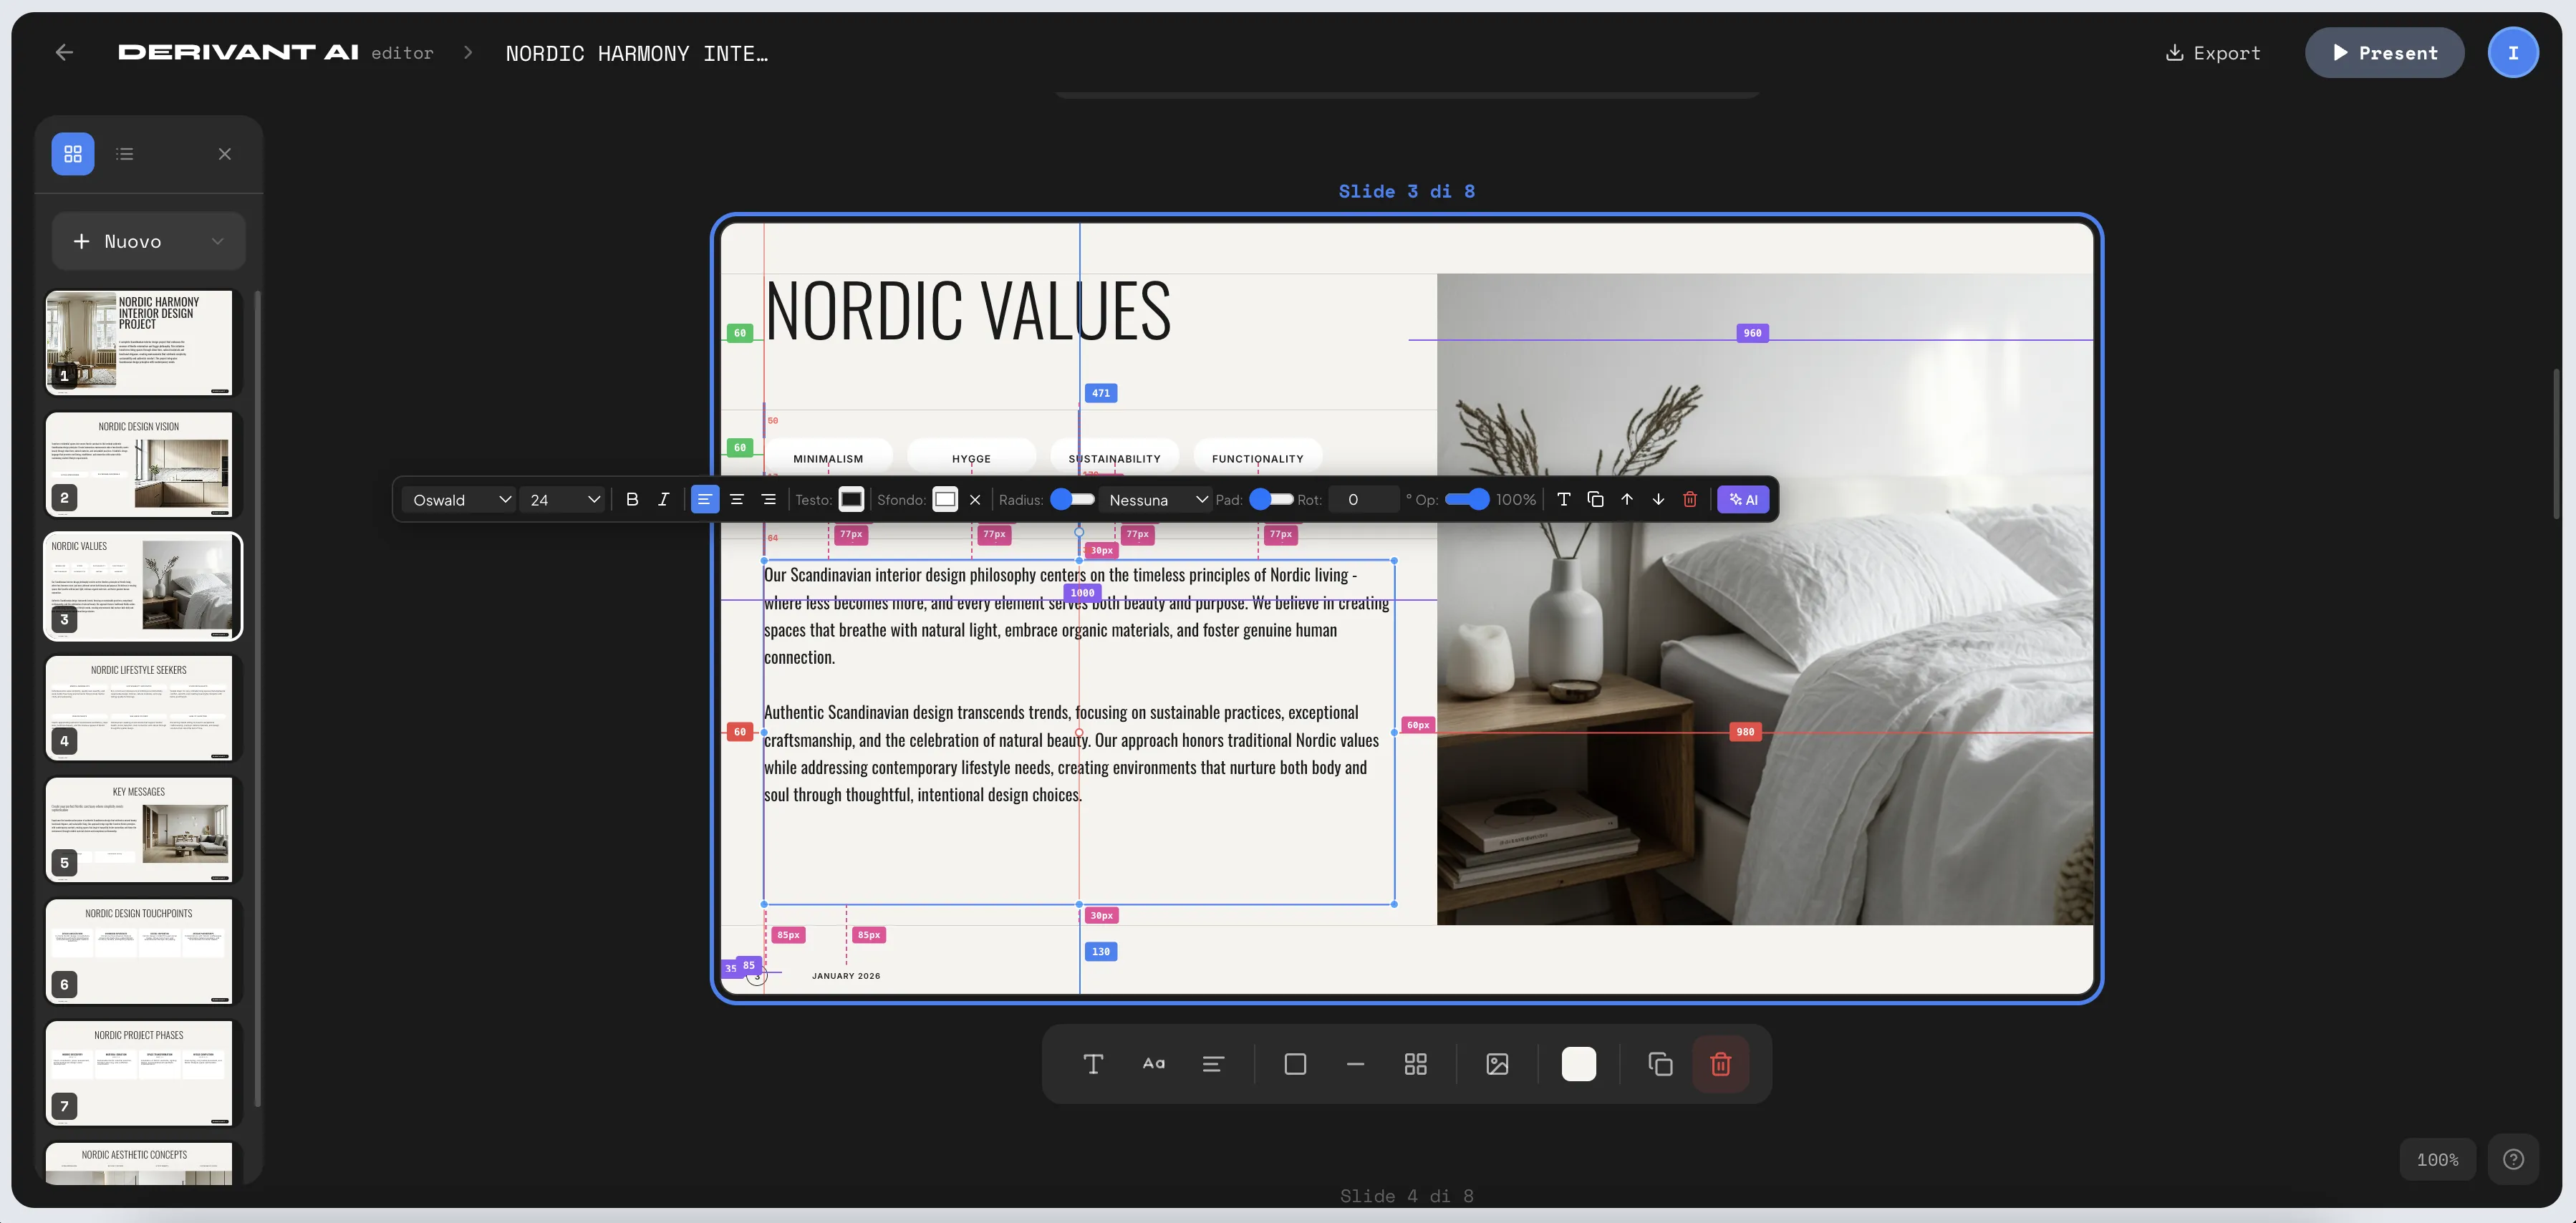This screenshot has width=2576, height=1223.
Task: Switch slide panel to grid view
Action: tap(73, 154)
